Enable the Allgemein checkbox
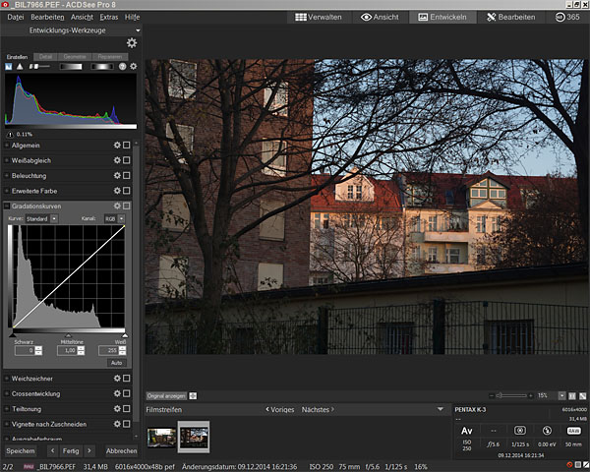Image resolution: width=590 pixels, height=472 pixels. pos(126,145)
